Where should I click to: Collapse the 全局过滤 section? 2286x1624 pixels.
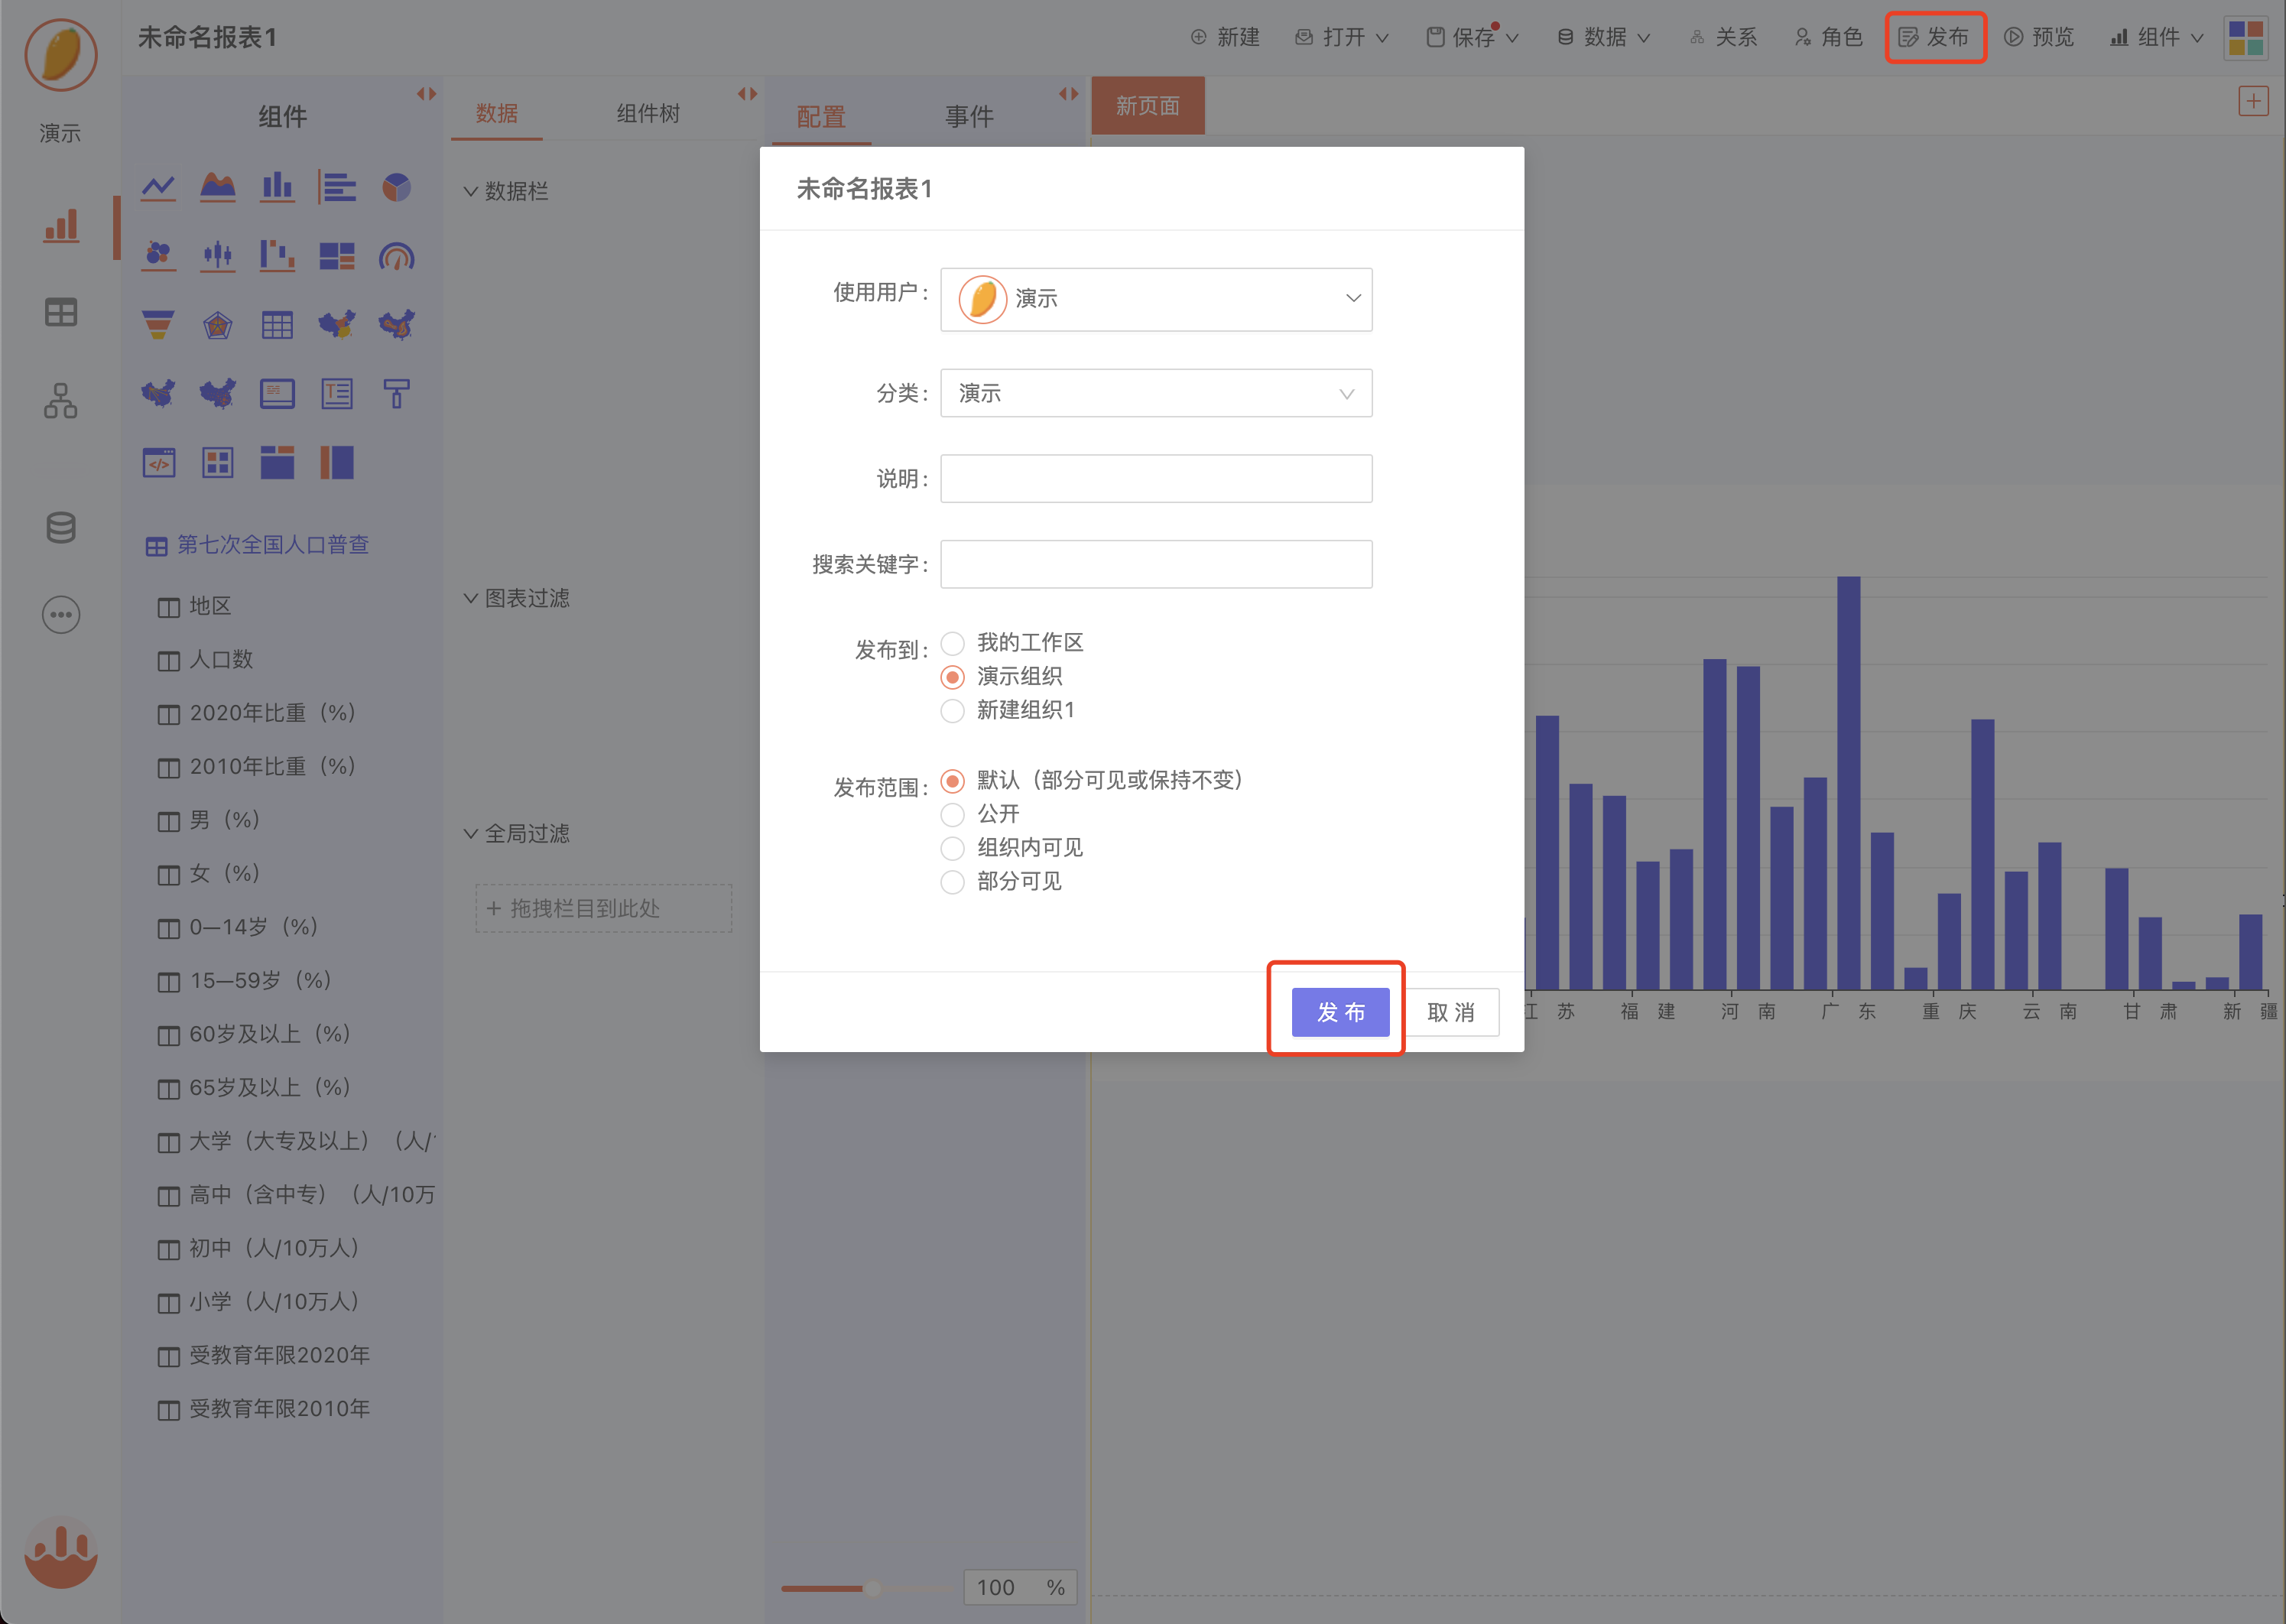point(470,833)
